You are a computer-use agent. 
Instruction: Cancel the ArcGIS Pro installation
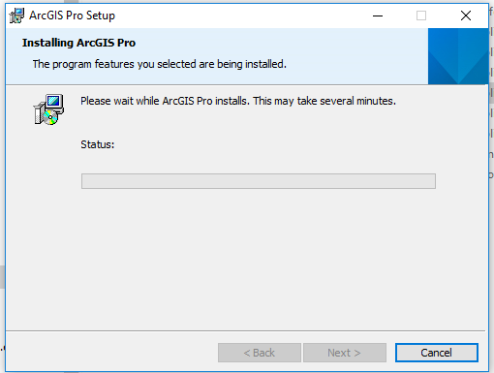pos(437,353)
